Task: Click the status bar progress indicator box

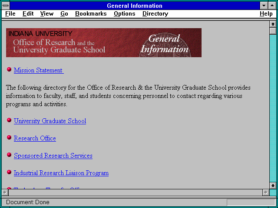Action: click(x=251, y=202)
